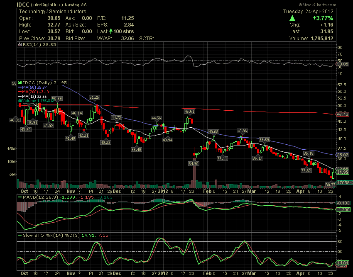
Task: Click the 43.80 low price label
Action: (26, 129)
